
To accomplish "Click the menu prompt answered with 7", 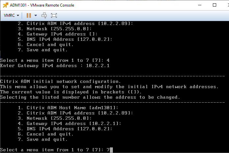I will coord(55,150).
